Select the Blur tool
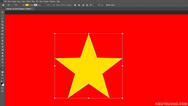The height and width of the screenshot is (106, 188). [x=2, y=53]
